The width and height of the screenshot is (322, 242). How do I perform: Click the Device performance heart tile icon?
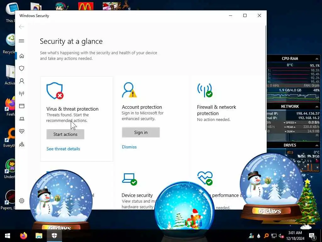[x=205, y=178]
